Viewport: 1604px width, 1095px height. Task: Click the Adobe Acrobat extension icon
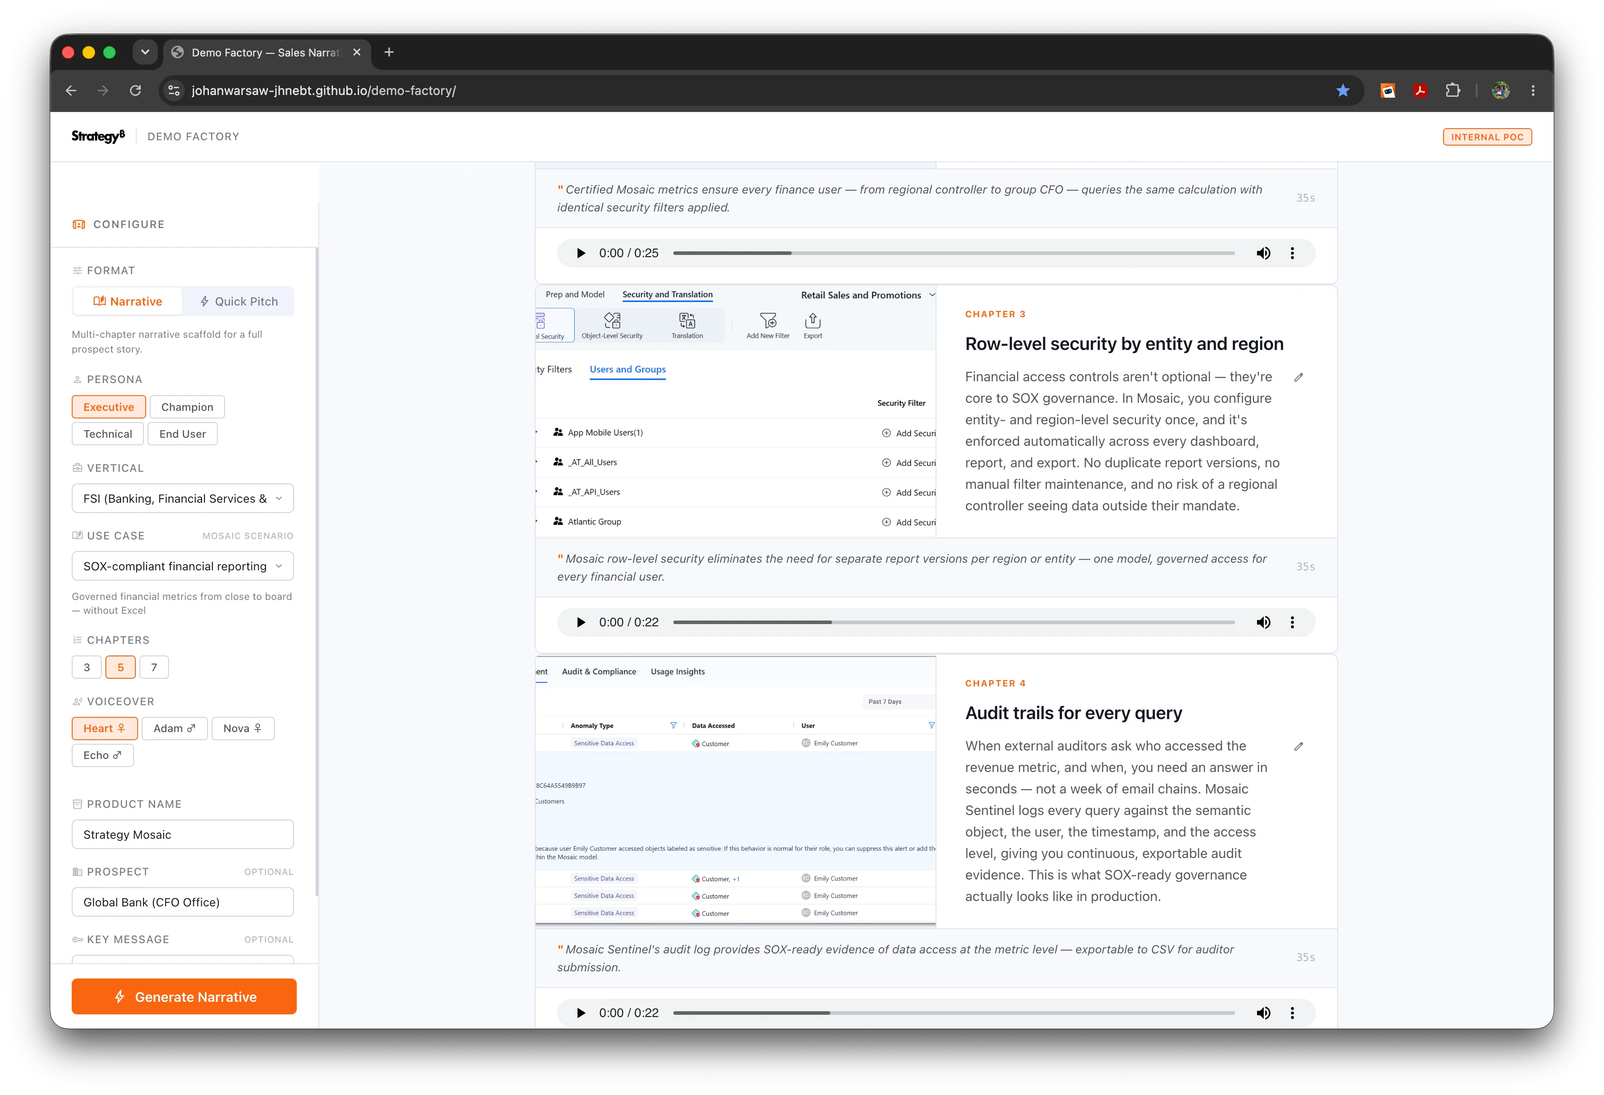pyautogui.click(x=1420, y=91)
